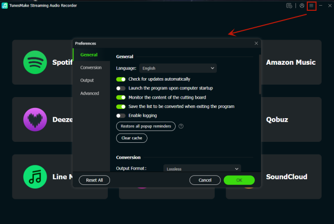Disable Check for updates automatically

click(x=121, y=79)
